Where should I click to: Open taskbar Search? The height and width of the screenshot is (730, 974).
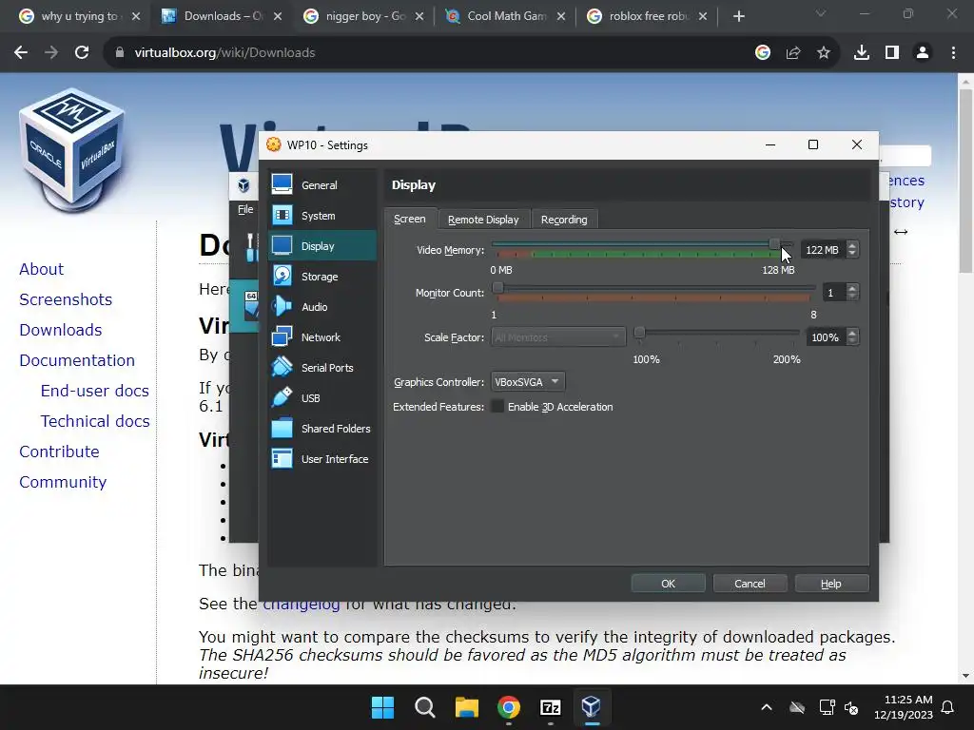click(425, 707)
